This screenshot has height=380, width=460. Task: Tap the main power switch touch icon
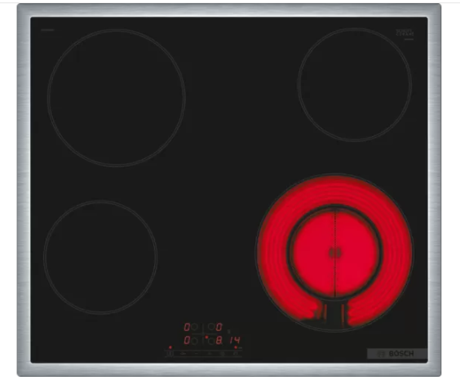(170, 353)
